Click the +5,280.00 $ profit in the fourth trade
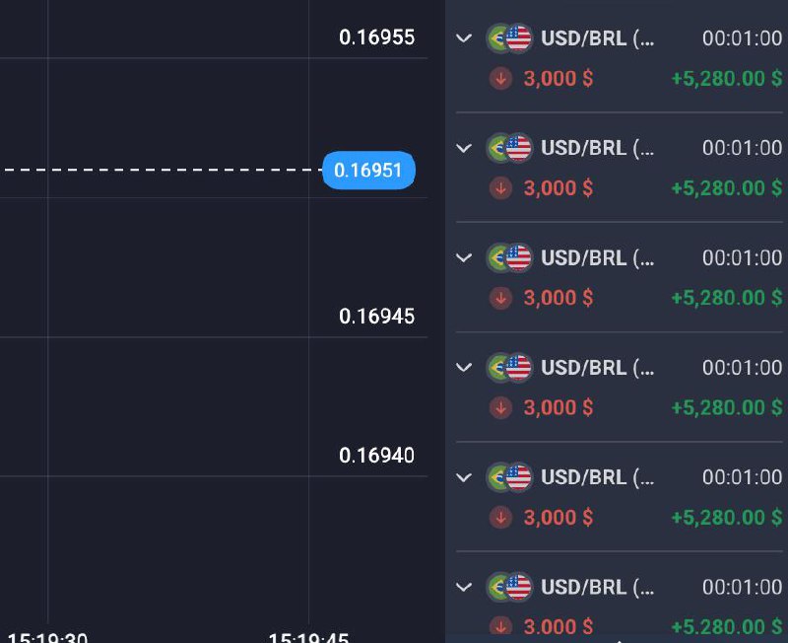 [x=727, y=407]
